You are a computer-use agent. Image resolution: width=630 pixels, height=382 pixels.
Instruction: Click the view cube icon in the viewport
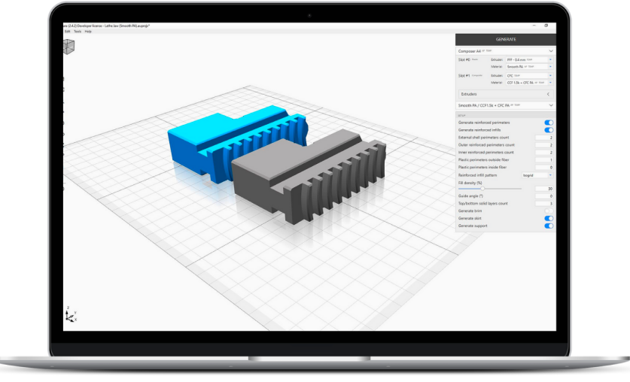pyautogui.click(x=68, y=47)
